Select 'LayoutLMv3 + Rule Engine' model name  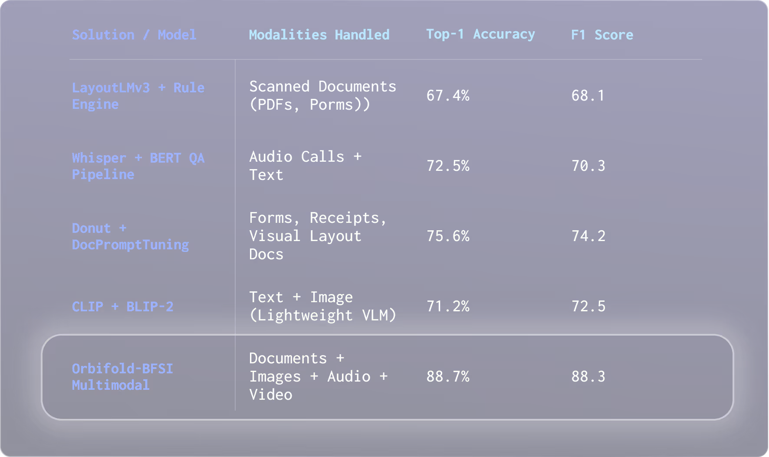point(138,96)
